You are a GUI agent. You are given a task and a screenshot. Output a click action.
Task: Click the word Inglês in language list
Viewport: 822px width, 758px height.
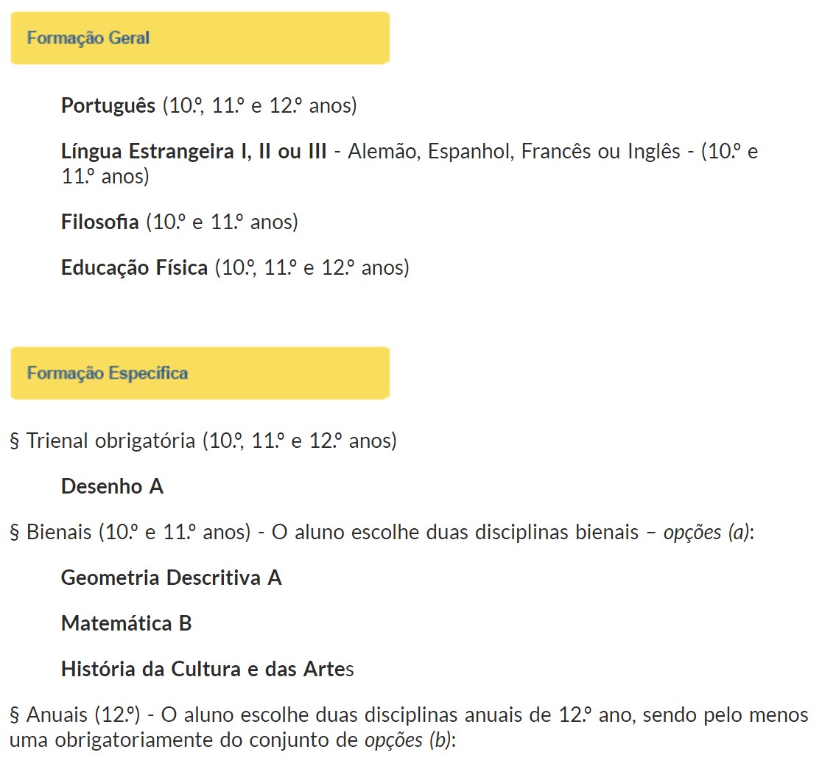coord(654,152)
